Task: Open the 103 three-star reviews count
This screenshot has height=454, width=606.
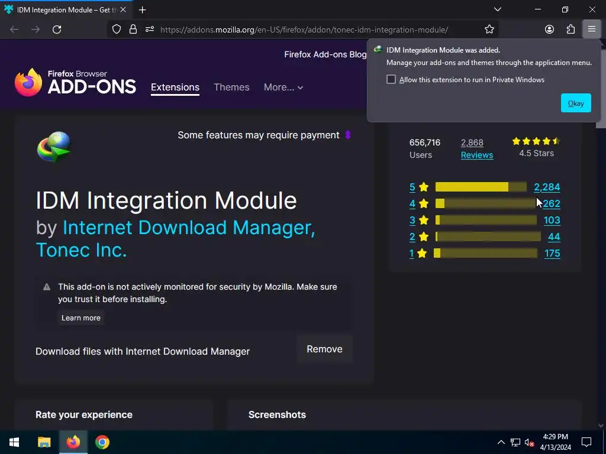Action: (x=552, y=220)
